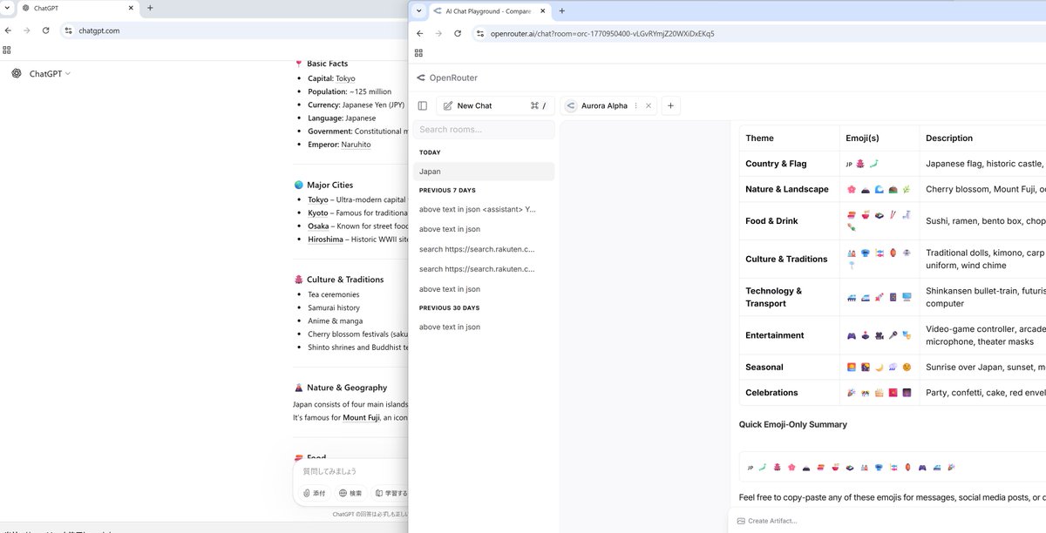Toggle the OpenRouter sidebar panel icon
Screen dimensions: 1046x533
pyautogui.click(x=423, y=105)
